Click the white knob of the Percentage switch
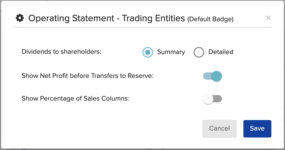The image size is (285, 150). [x=208, y=99]
